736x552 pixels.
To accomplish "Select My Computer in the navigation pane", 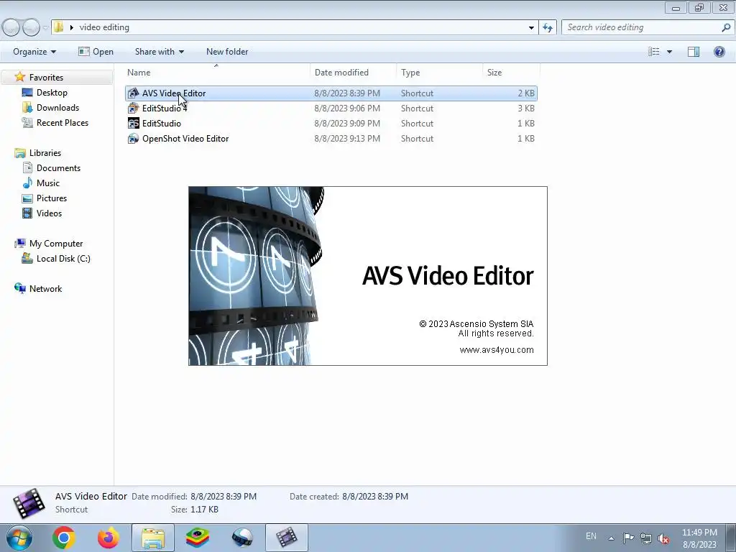I will point(56,244).
